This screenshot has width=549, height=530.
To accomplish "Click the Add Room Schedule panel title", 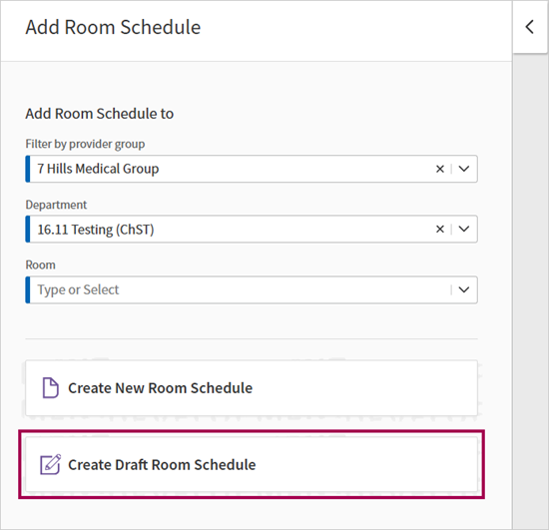I will pyautogui.click(x=113, y=27).
